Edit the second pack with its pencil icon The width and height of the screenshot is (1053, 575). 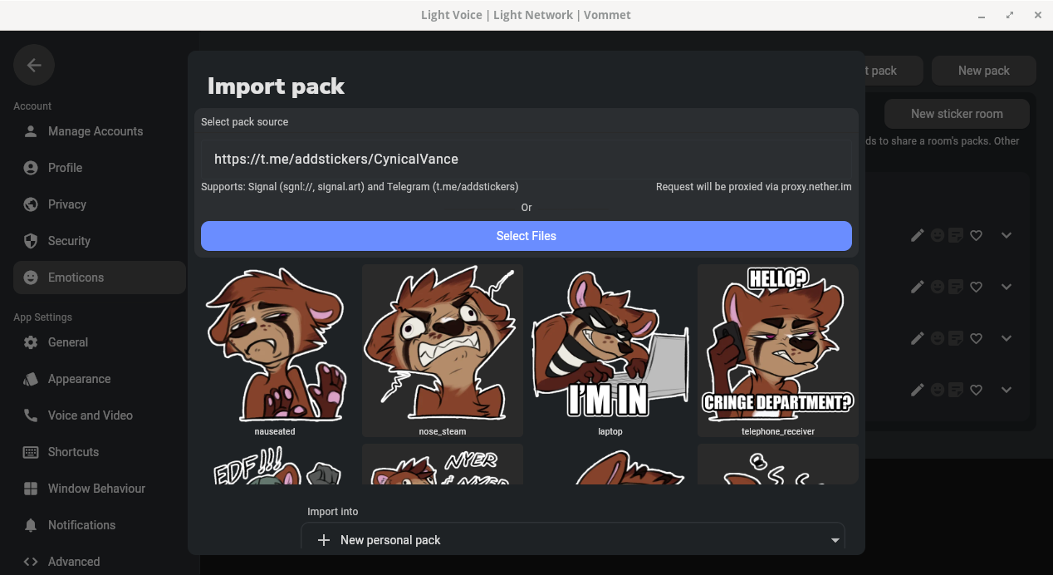pyautogui.click(x=918, y=287)
